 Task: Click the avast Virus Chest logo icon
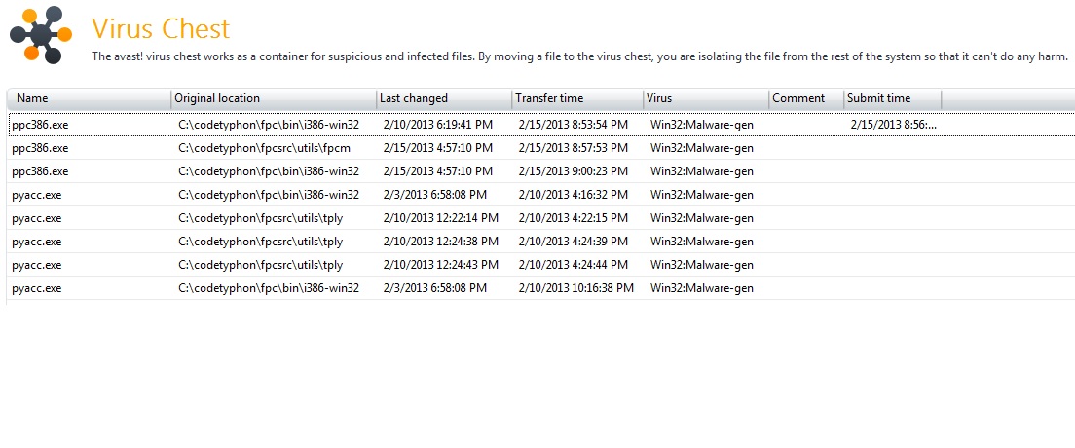pos(41,34)
